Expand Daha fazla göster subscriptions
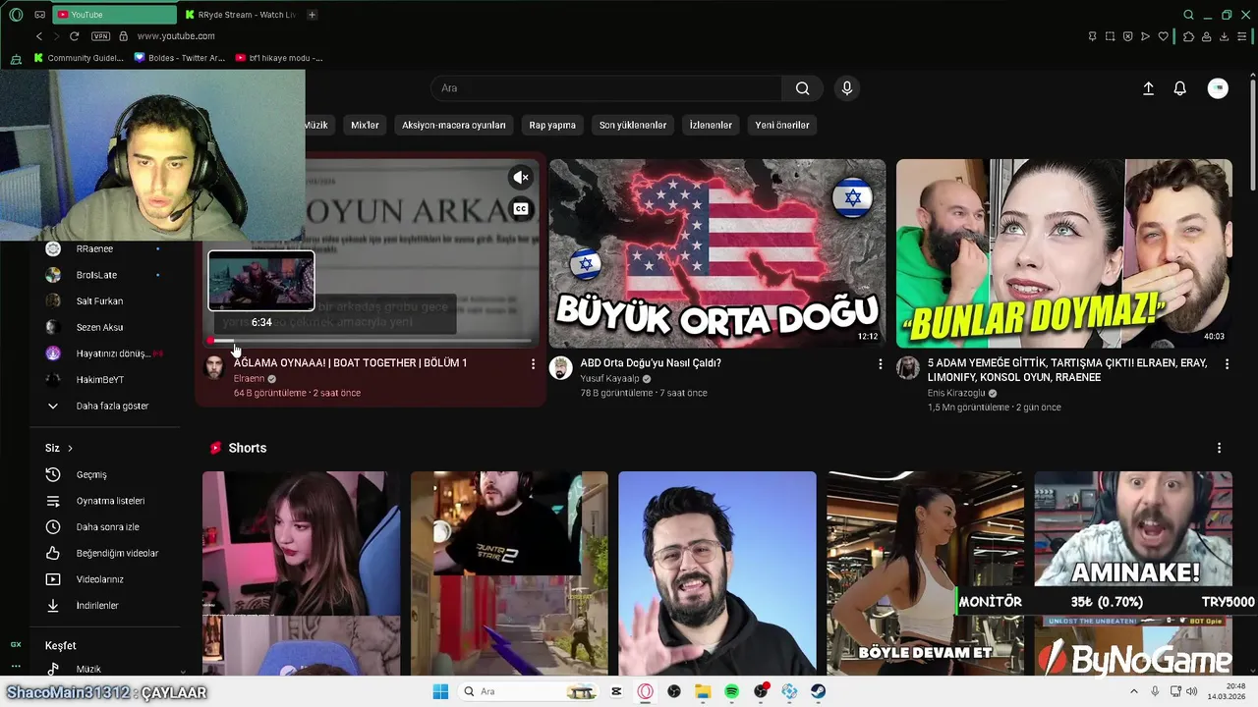1258x707 pixels. coord(105,406)
